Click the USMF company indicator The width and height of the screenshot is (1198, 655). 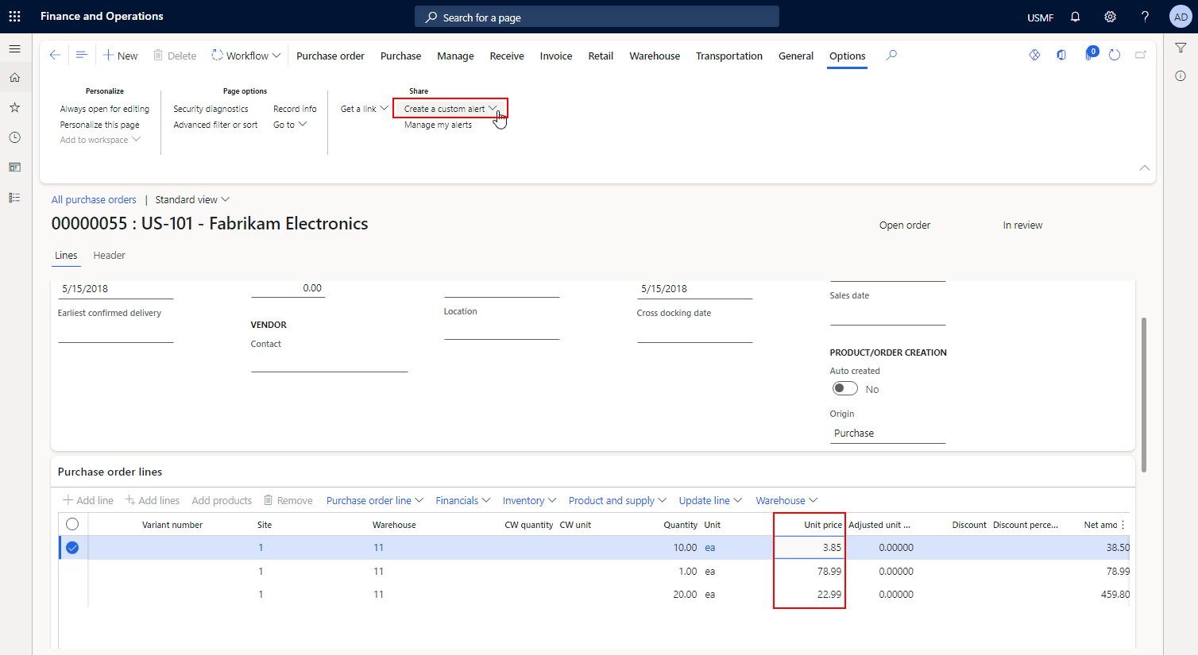pyautogui.click(x=1040, y=17)
